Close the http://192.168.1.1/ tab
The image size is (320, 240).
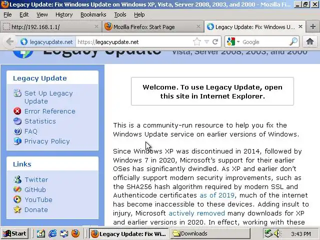(96, 26)
